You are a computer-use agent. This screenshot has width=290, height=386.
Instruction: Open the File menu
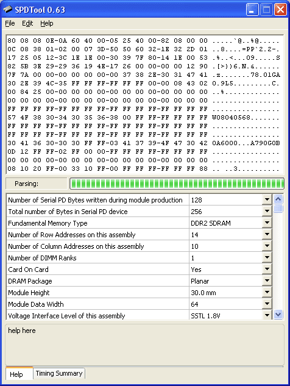[x=10, y=23]
